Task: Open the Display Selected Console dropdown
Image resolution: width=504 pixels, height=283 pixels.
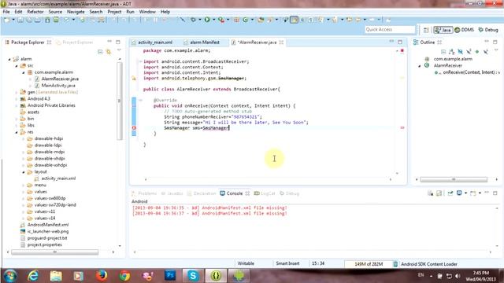Action: (465, 193)
